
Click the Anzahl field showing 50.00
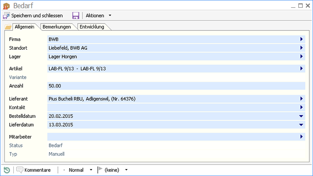coord(176,86)
